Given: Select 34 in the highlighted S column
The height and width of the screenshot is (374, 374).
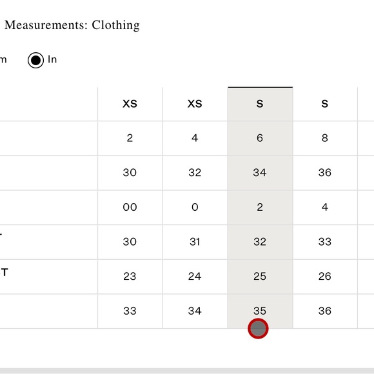Looking at the screenshot, I should click(260, 173).
